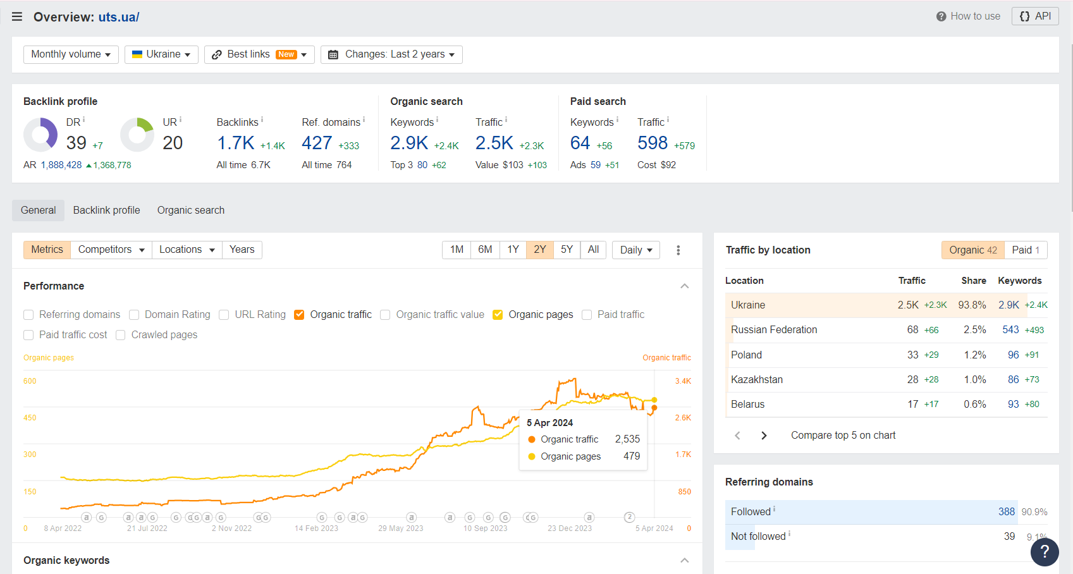Click the chain link icon in Best links
Viewport: 1073px width, 574px height.
click(217, 55)
